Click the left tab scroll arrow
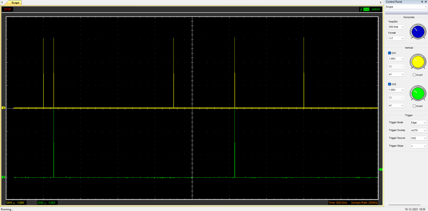This screenshot has width=428, height=211. click(x=3, y=3)
